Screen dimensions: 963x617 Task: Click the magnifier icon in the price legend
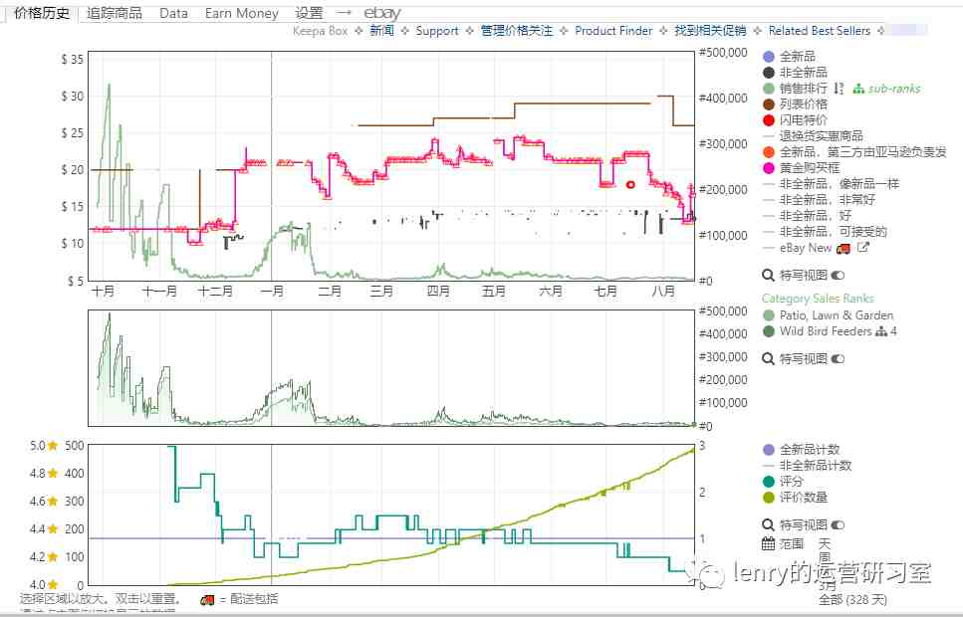tap(769, 275)
